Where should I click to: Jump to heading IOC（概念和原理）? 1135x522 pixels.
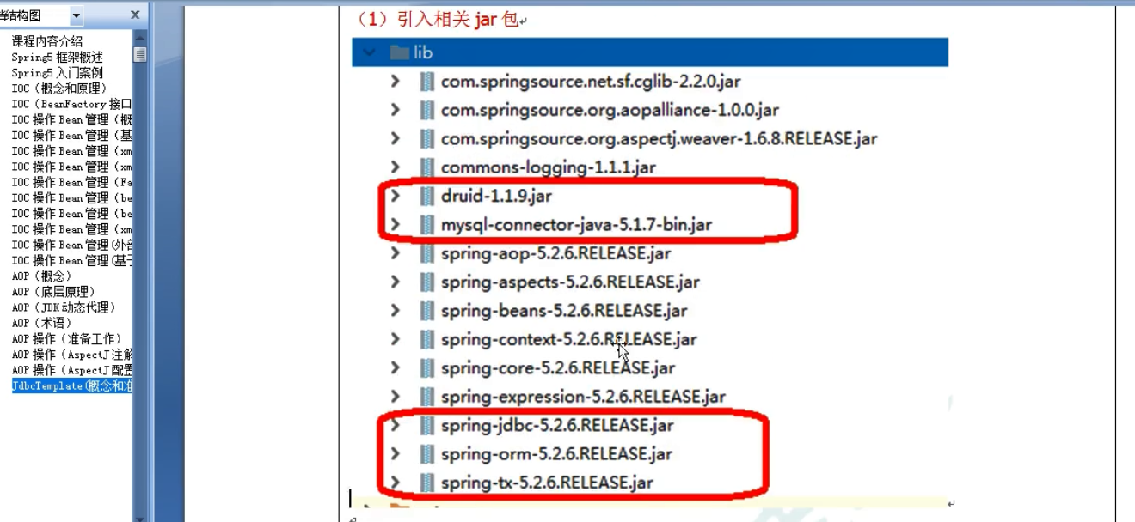point(59,88)
